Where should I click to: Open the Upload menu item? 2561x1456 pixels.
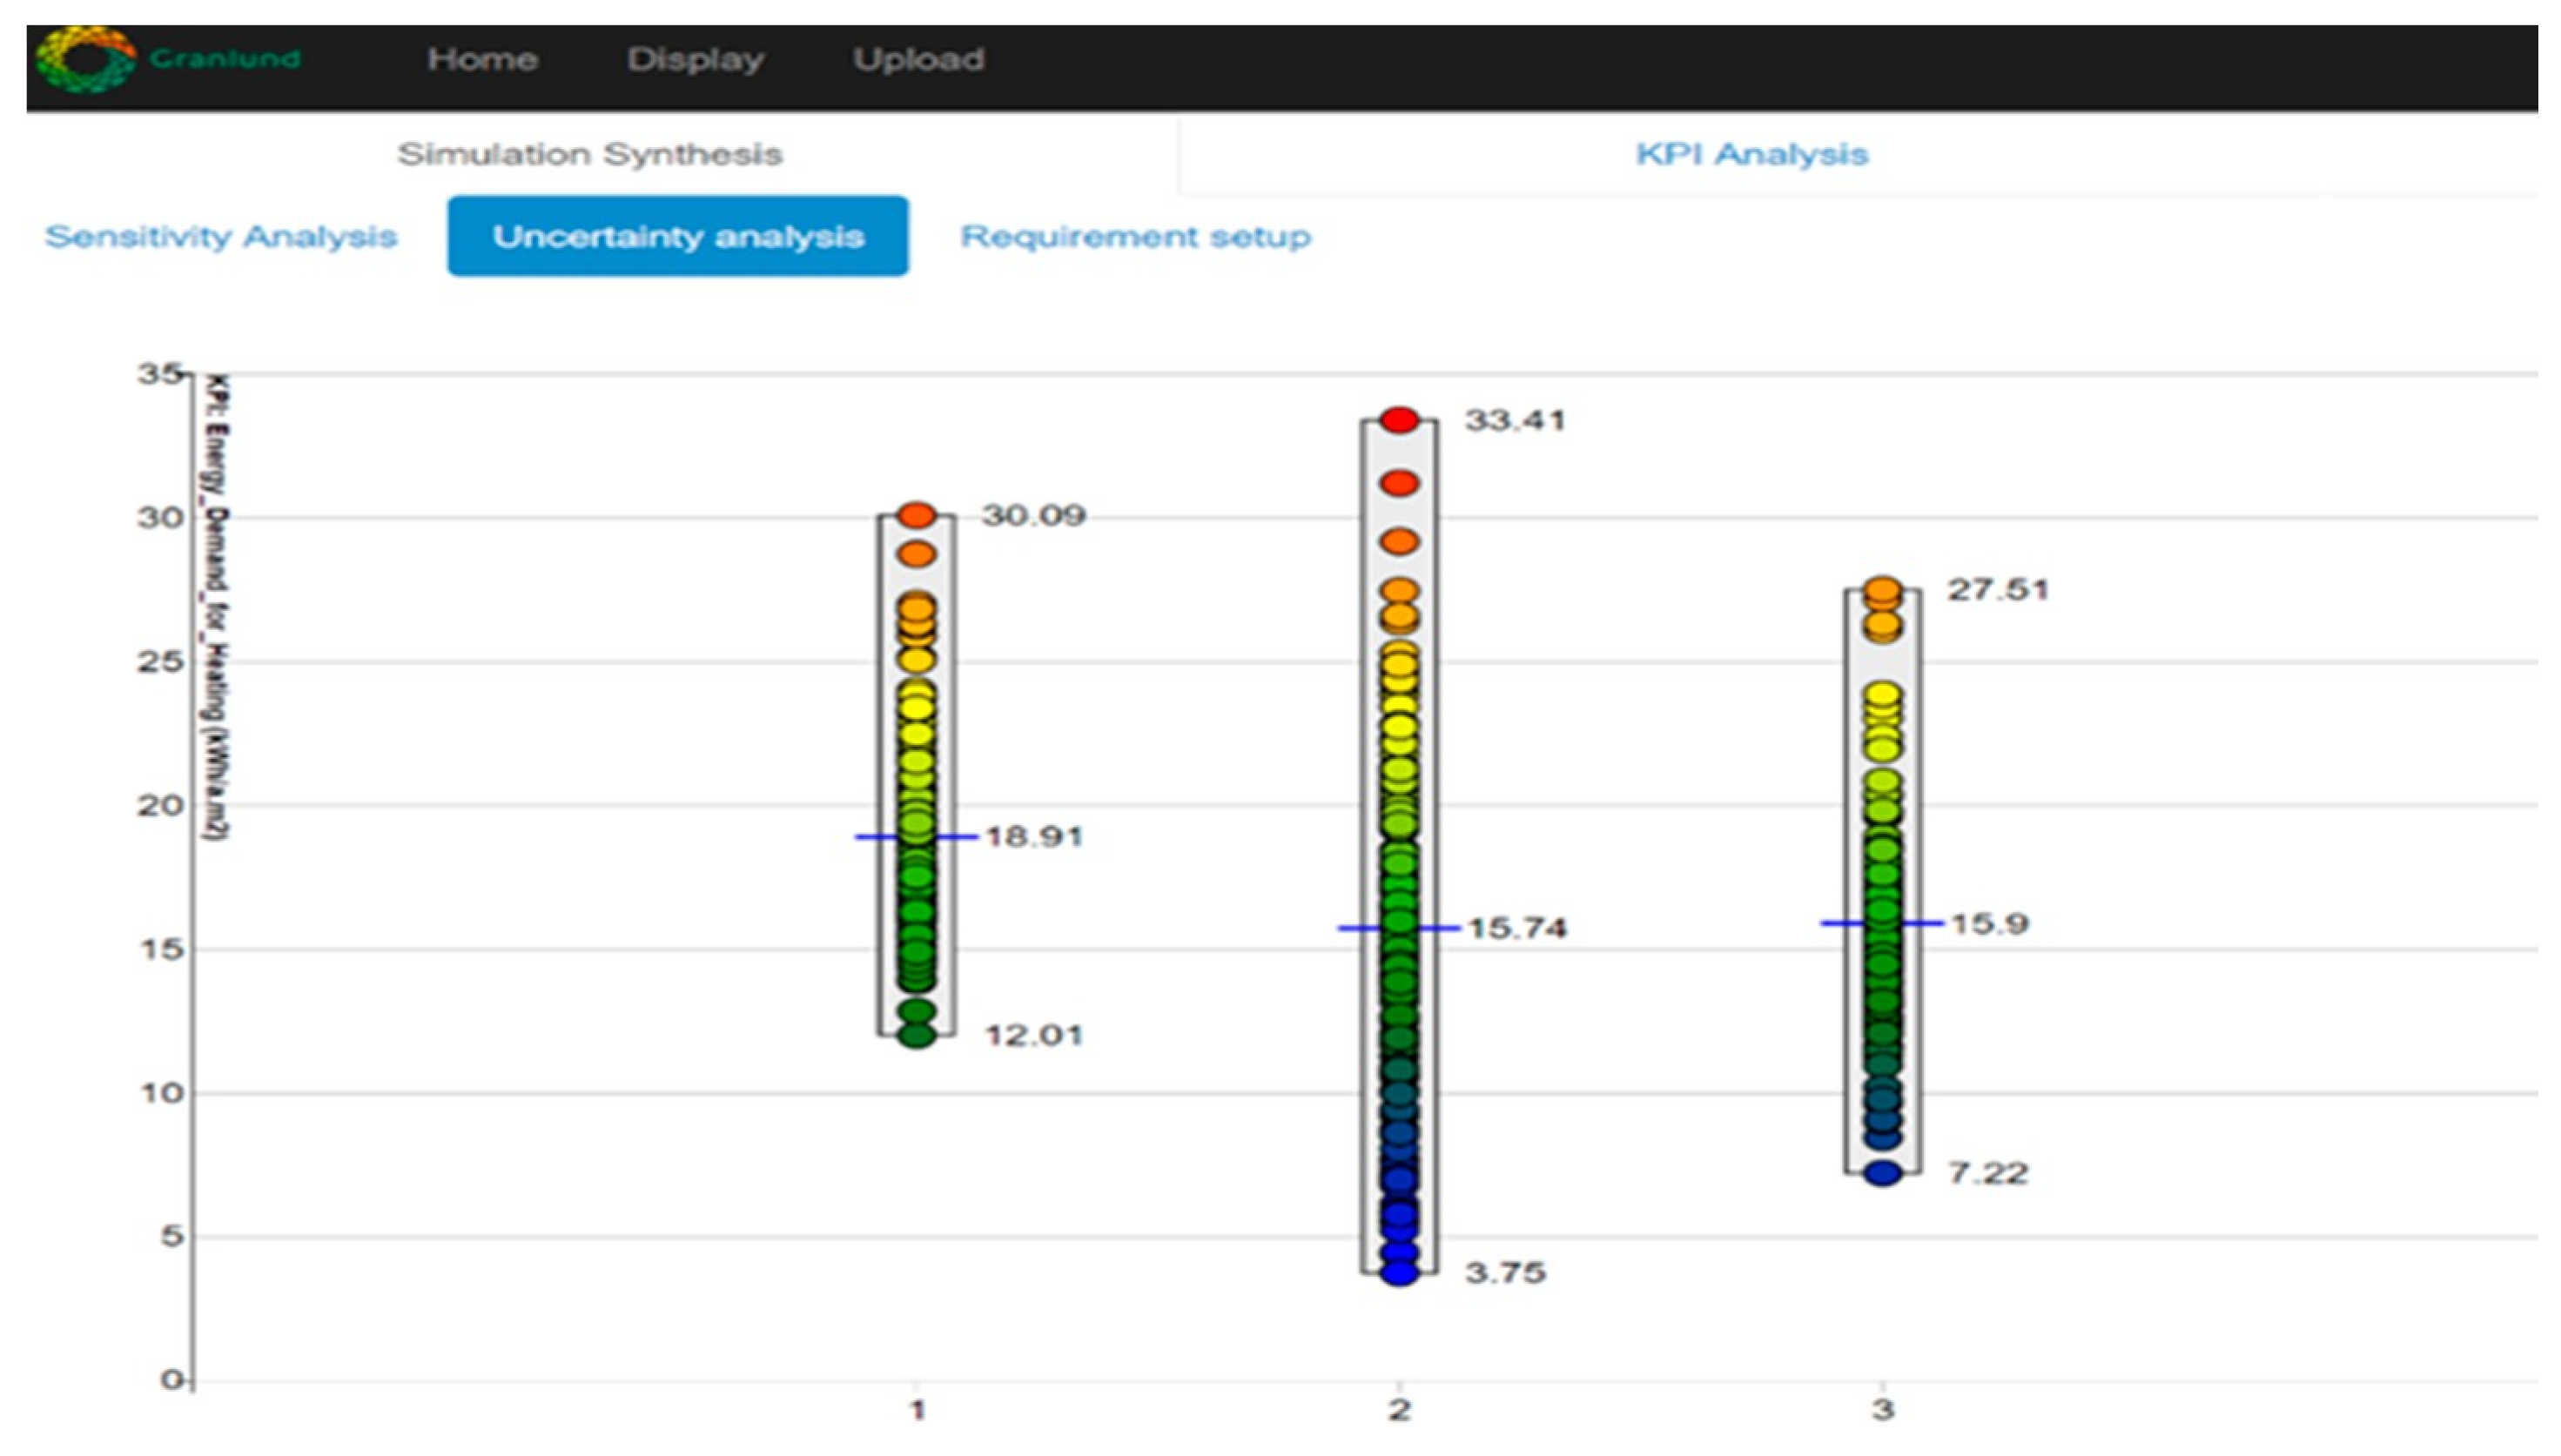[x=918, y=59]
